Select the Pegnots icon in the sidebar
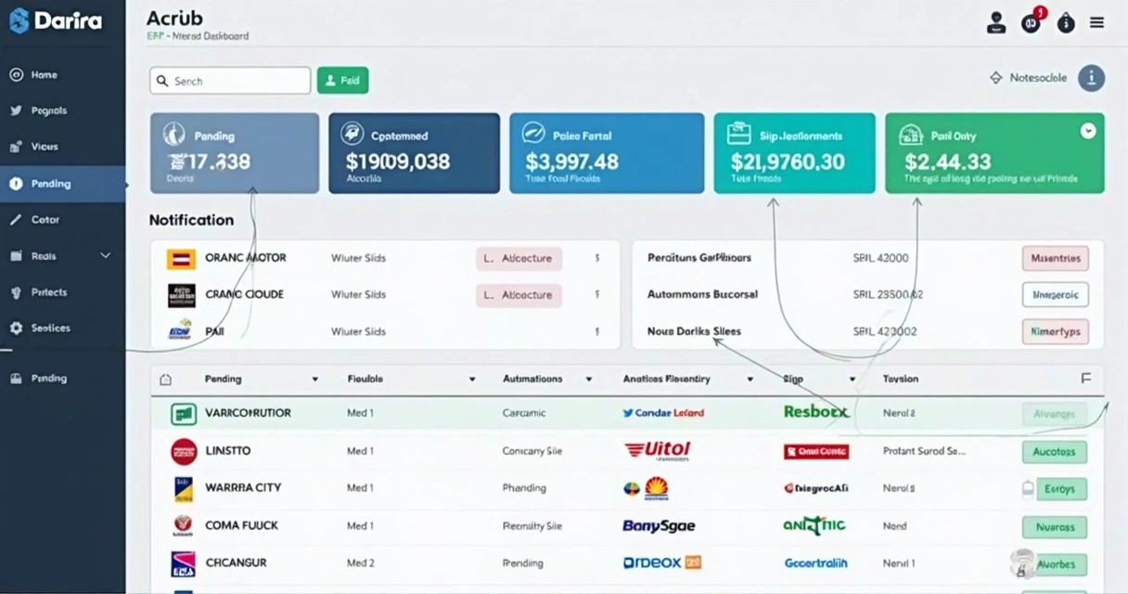1128x594 pixels. pyautogui.click(x=37, y=110)
